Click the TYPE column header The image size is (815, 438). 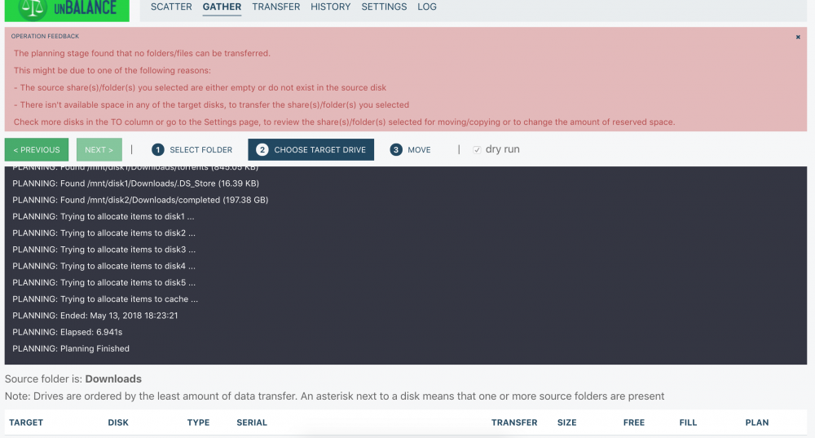pos(198,423)
